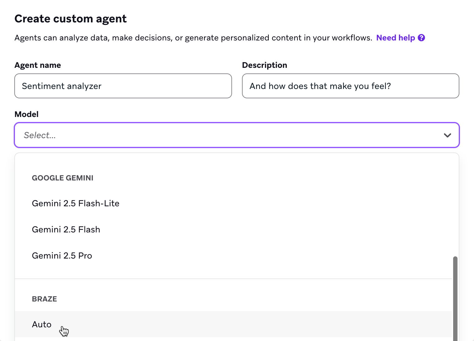The width and height of the screenshot is (474, 341).
Task: Click the "Agents can analyze data" intro text
Action: click(193, 38)
